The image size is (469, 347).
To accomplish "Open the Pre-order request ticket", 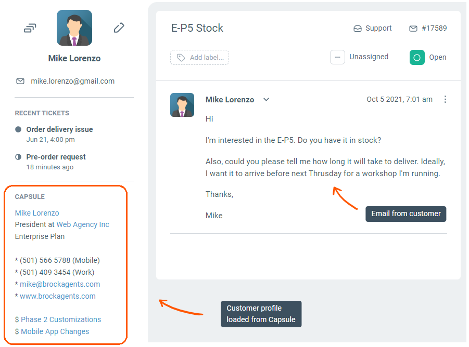I will (x=56, y=157).
